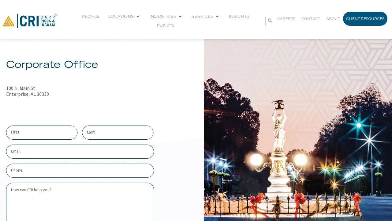Image resolution: width=392 pixels, height=221 pixels.
Task: Open the Insights menu item
Action: 239,16
